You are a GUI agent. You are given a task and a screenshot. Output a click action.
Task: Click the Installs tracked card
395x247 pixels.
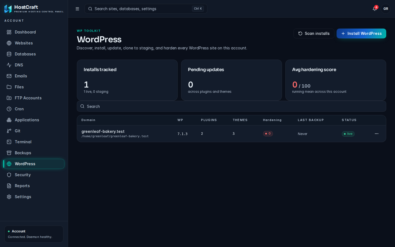click(x=127, y=80)
